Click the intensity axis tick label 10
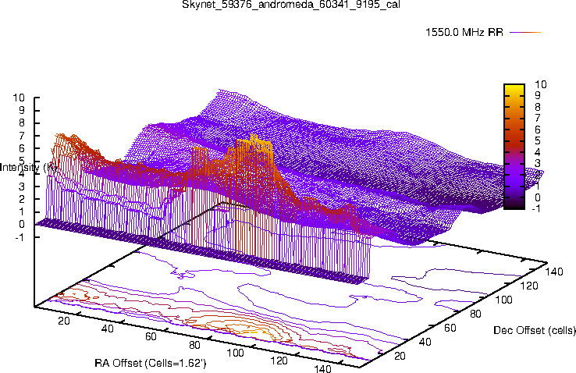 [x=19, y=98]
